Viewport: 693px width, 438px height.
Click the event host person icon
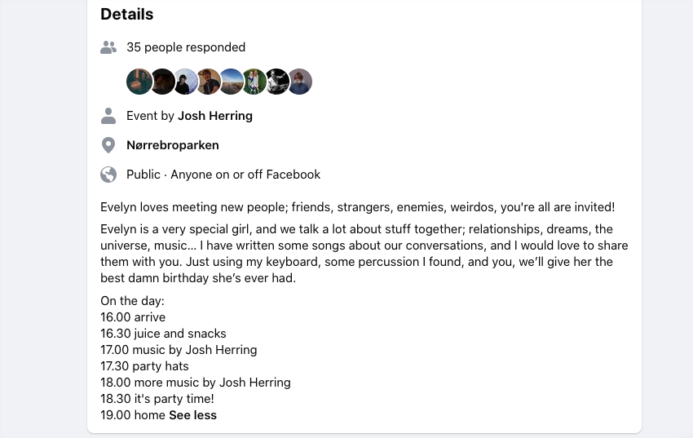click(x=108, y=116)
